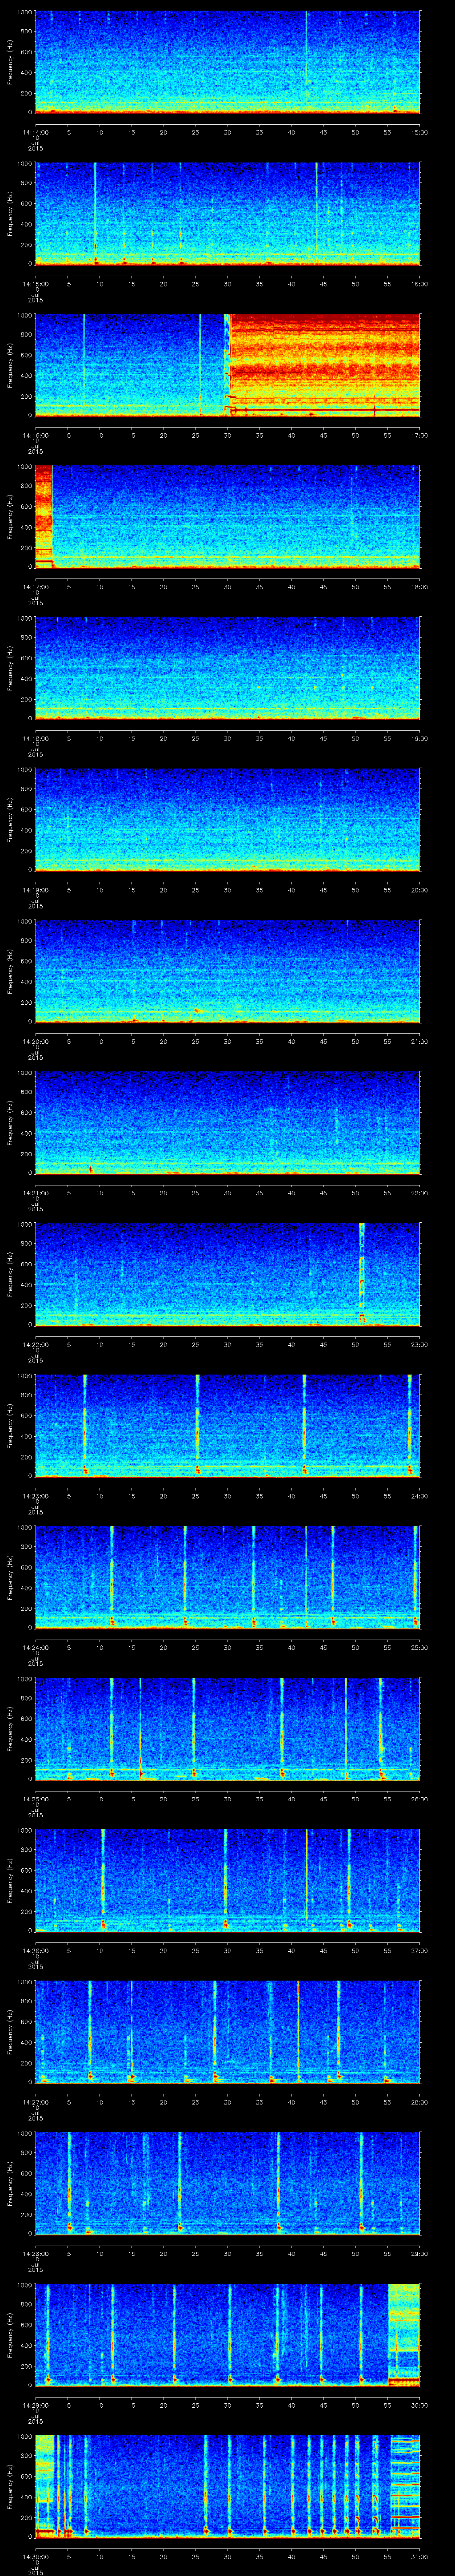455x2576 pixels.
Task: Open the spectrogram panel starting at 14:19:00
Action: (228, 820)
